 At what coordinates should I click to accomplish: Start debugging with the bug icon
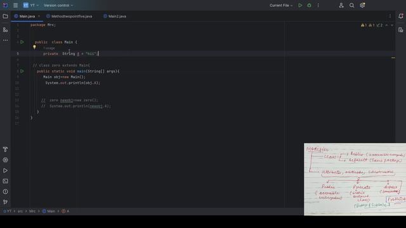pyautogui.click(x=309, y=5)
